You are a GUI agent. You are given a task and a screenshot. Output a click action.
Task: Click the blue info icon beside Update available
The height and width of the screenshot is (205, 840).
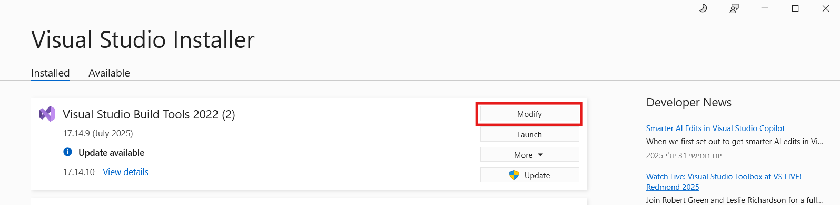[x=67, y=152]
